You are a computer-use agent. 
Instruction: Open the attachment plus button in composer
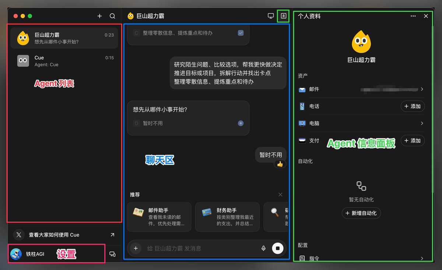(x=136, y=248)
